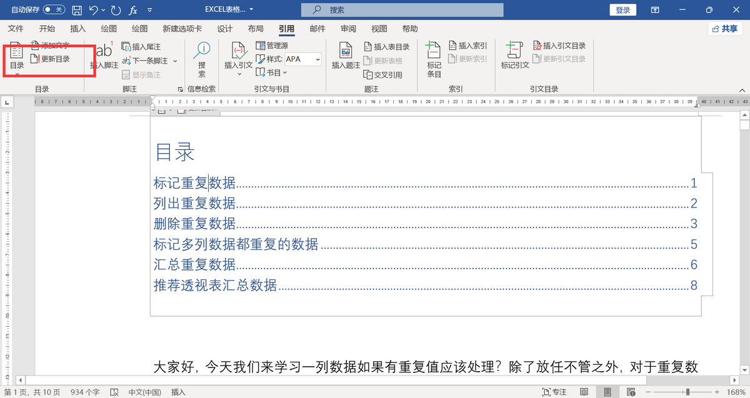
Task: Toggle the AutoSave switch
Action: tap(54, 10)
